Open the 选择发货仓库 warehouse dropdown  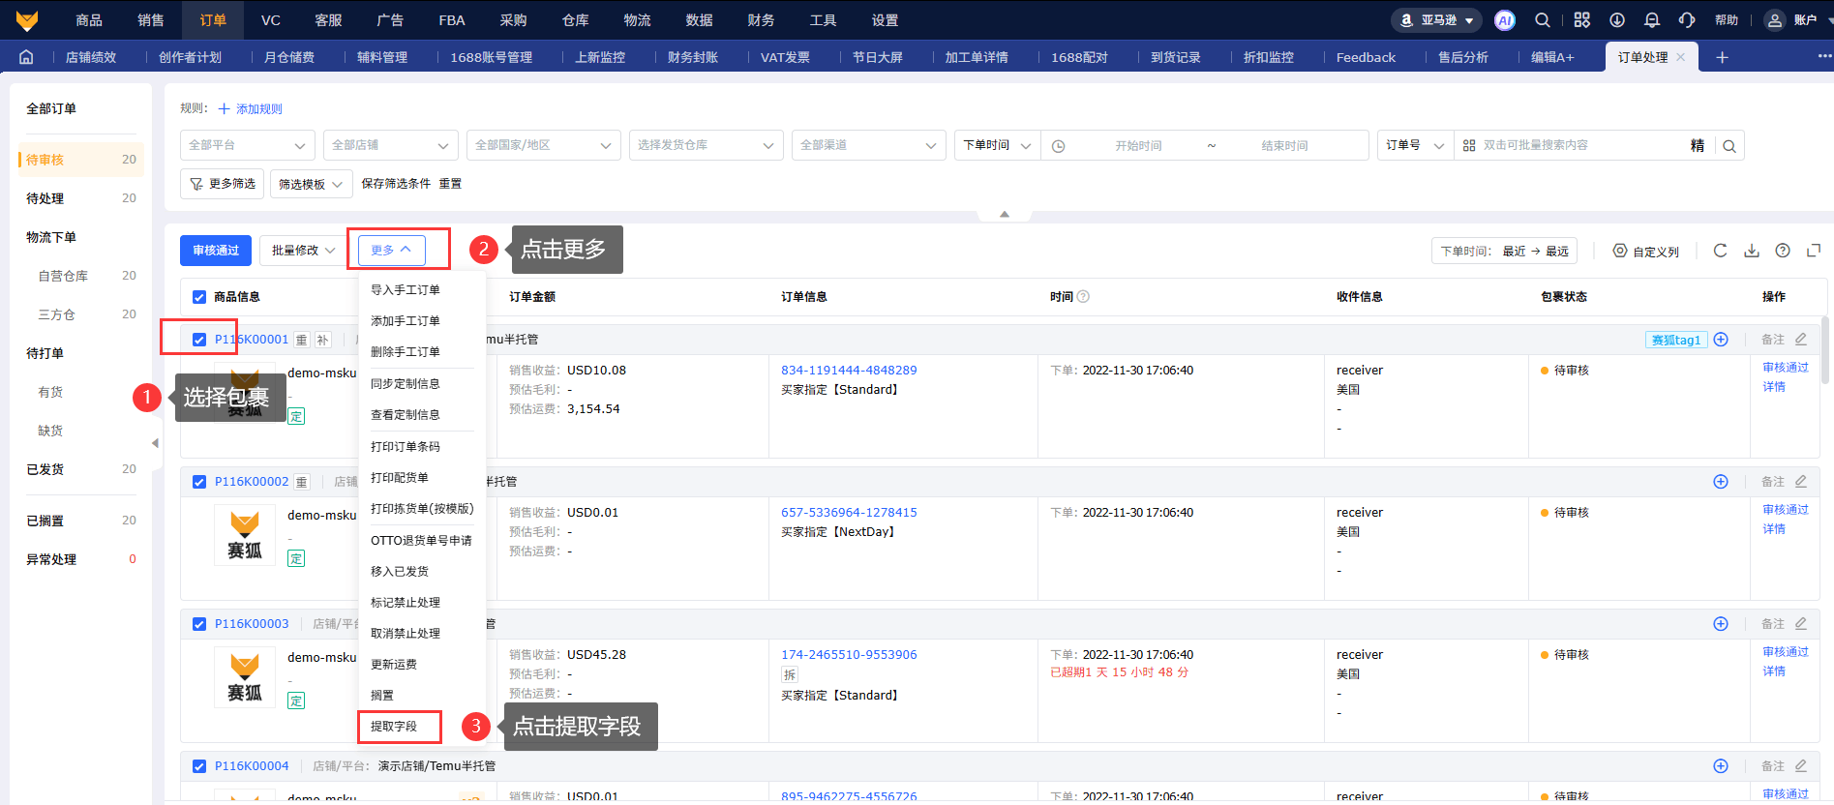707,146
